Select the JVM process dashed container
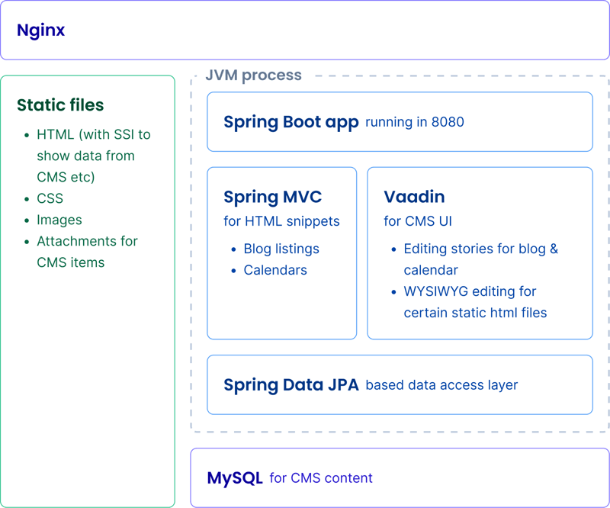The height and width of the screenshot is (508, 610). pyautogui.click(x=252, y=75)
